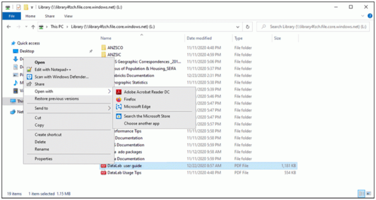Expand the ribbon chevron

coord(362,16)
